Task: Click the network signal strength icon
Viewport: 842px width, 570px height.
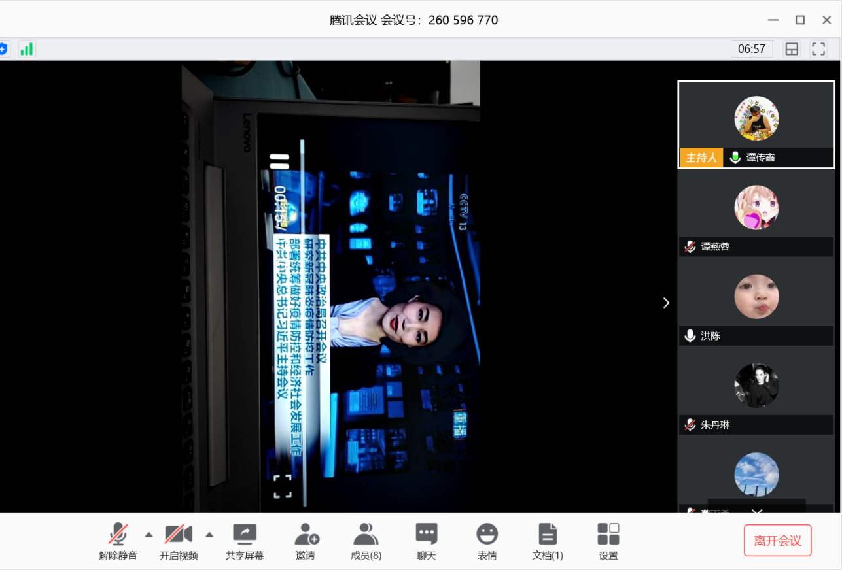Action: pyautogui.click(x=26, y=49)
